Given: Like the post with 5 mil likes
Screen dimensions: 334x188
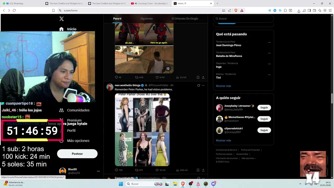Looking at the screenshot, I should coord(160,77).
